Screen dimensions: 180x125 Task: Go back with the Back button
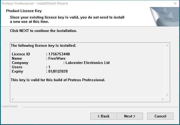coord(103,116)
